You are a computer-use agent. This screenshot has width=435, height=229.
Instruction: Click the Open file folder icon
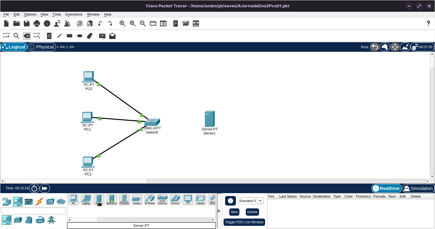click(x=17, y=23)
